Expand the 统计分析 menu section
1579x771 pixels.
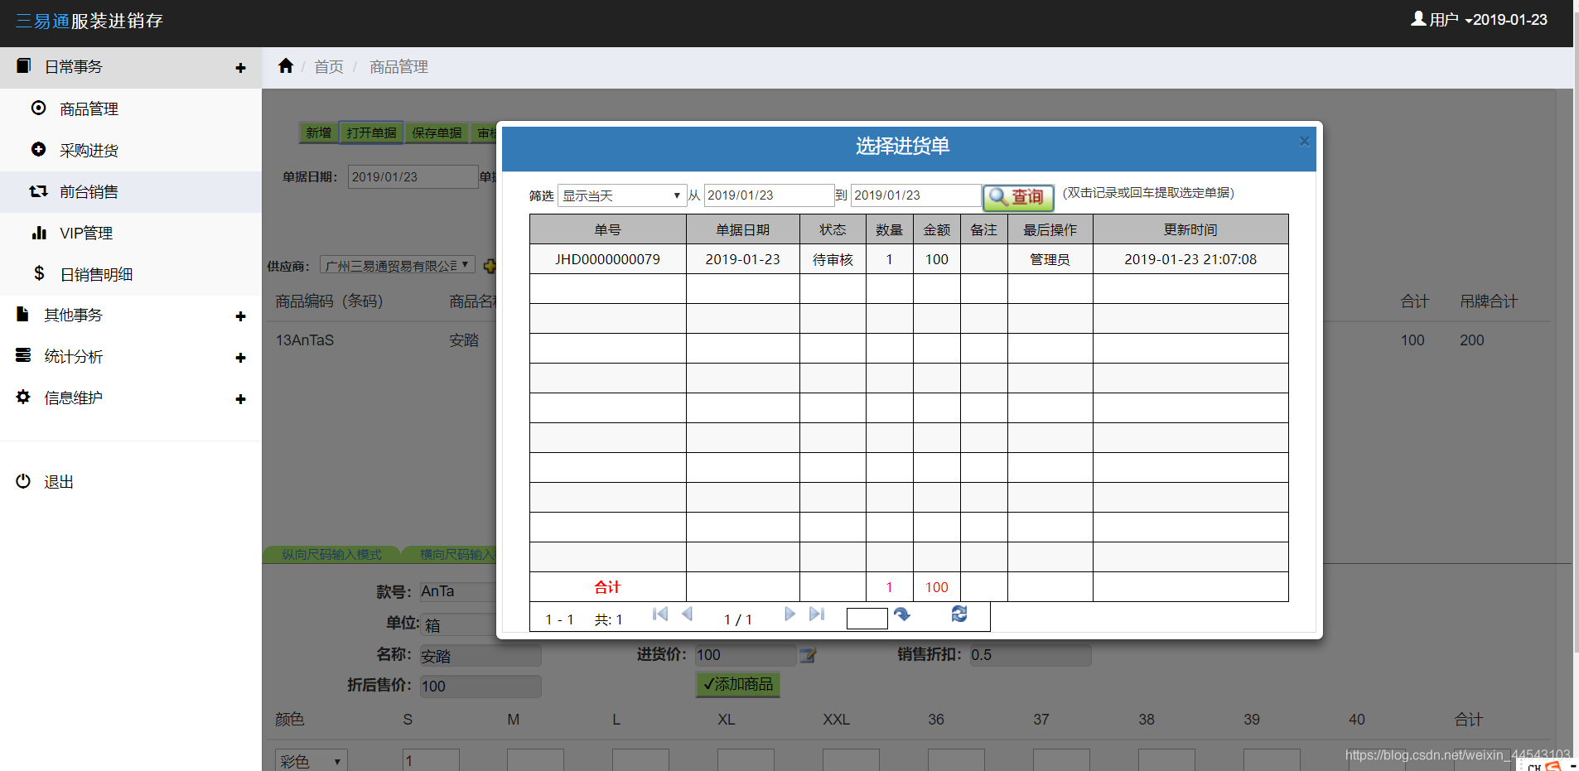click(x=240, y=358)
